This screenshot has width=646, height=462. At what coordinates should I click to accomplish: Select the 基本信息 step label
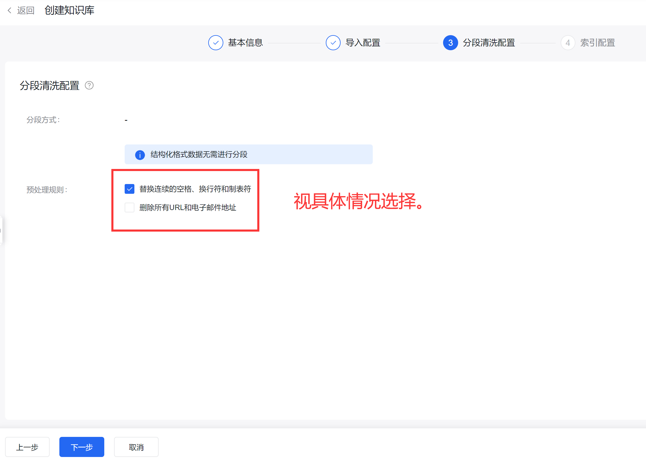(245, 43)
